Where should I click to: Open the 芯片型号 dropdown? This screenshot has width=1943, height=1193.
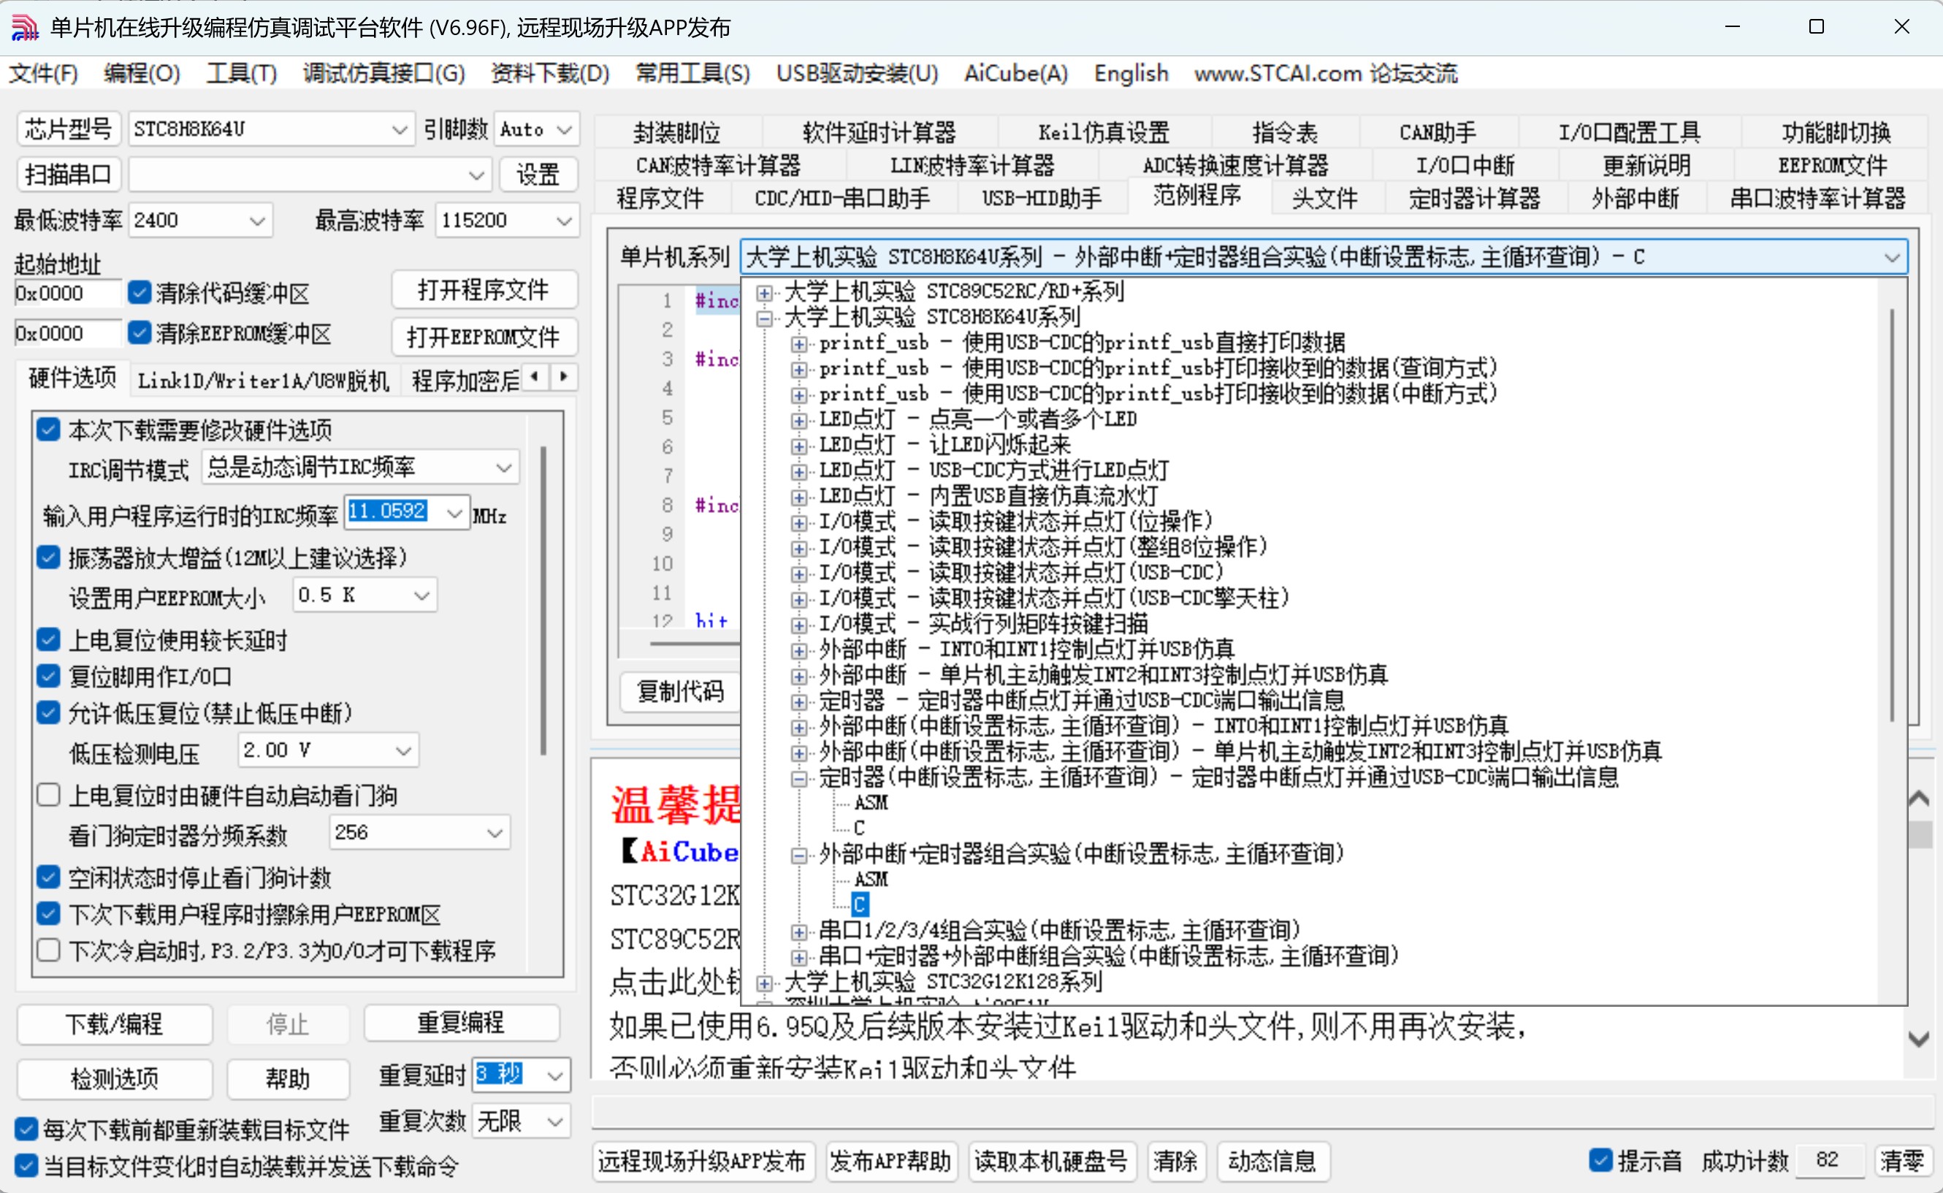point(400,129)
